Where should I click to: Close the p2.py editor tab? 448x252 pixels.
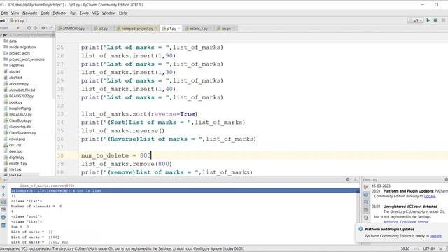(111, 29)
